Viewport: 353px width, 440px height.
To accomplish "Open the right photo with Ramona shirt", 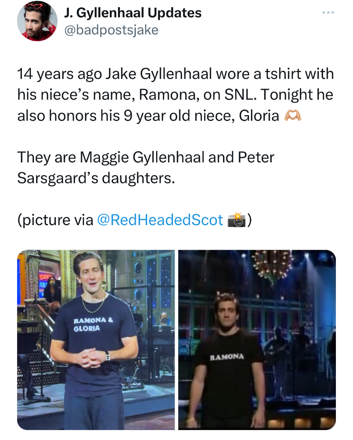I will (257, 340).
